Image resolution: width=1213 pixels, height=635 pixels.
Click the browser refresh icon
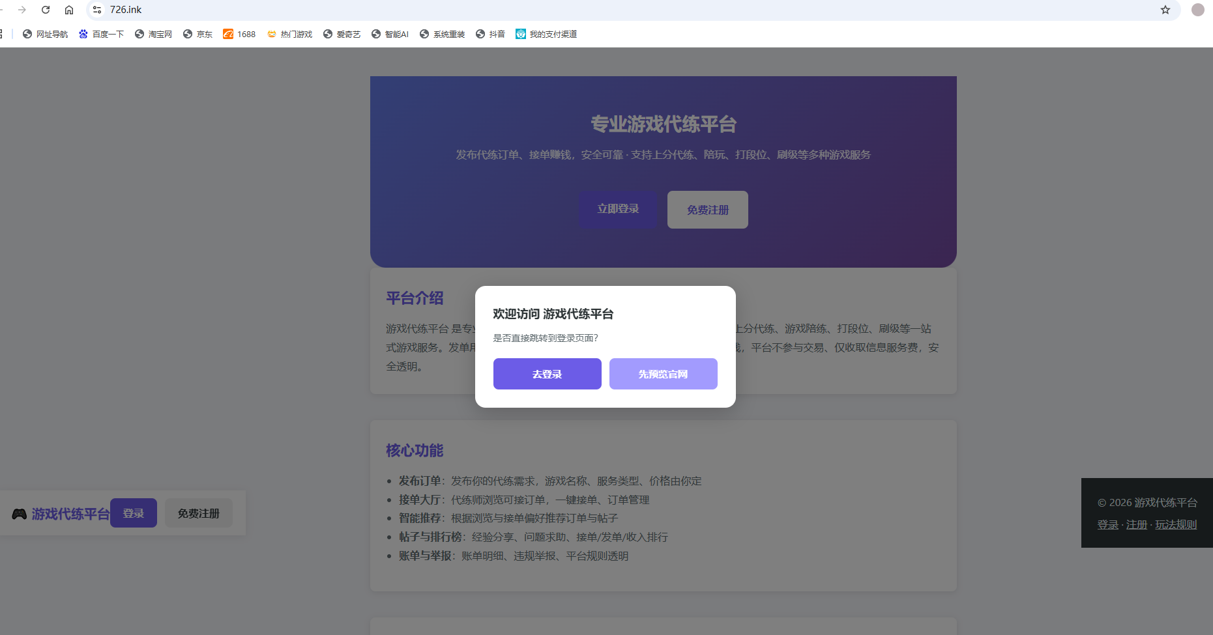(45, 10)
